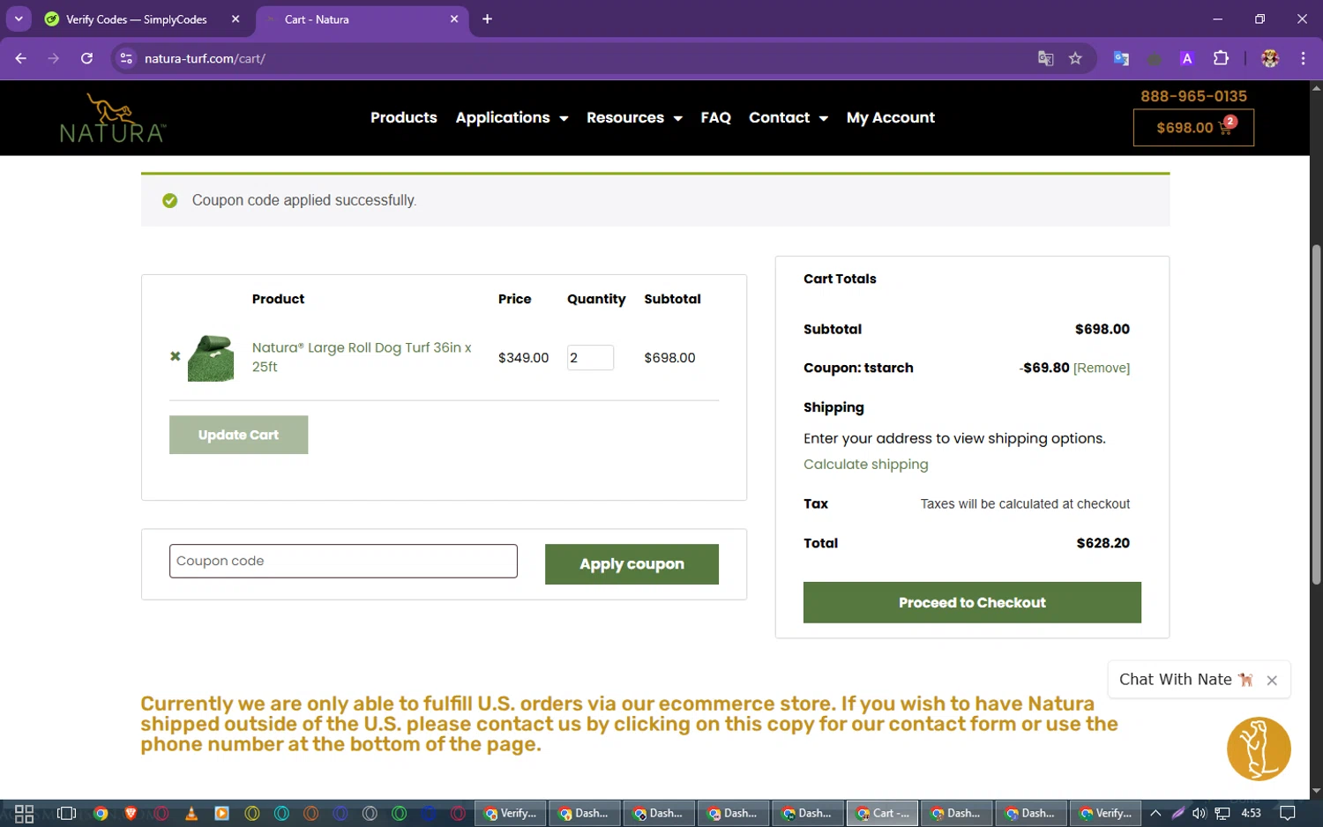
Task: Translate this page icon in address bar
Action: point(1045,58)
